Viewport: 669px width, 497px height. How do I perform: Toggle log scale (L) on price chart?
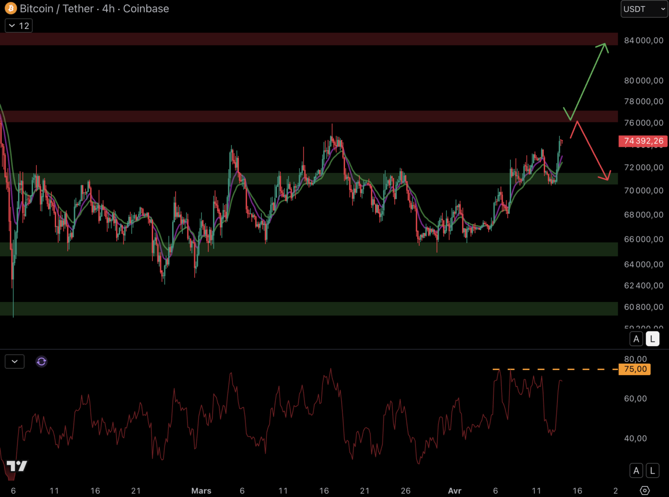click(652, 339)
